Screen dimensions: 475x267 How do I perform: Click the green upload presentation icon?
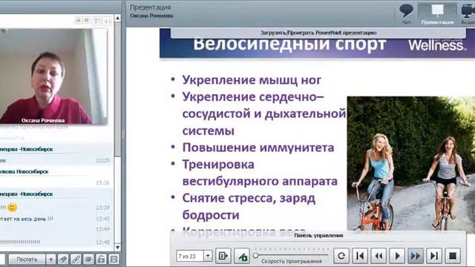click(243, 256)
